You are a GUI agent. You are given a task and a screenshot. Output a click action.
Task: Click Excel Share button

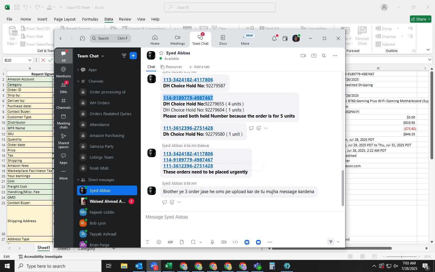[420, 19]
